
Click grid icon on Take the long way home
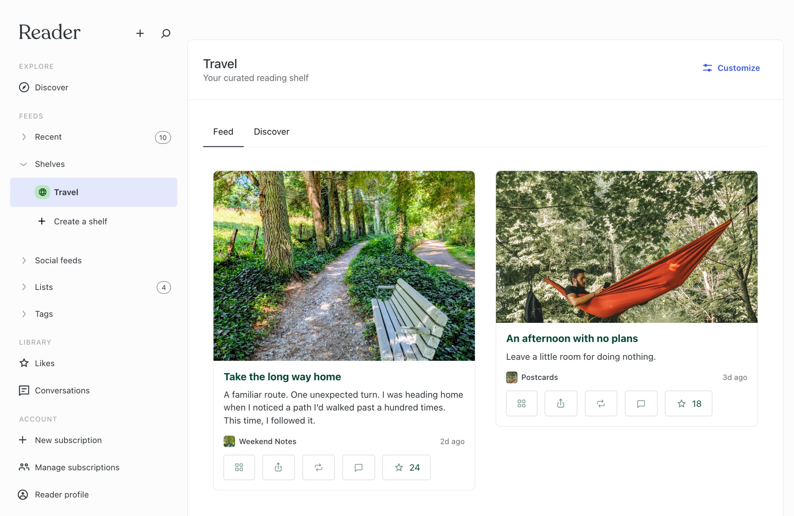tap(239, 467)
